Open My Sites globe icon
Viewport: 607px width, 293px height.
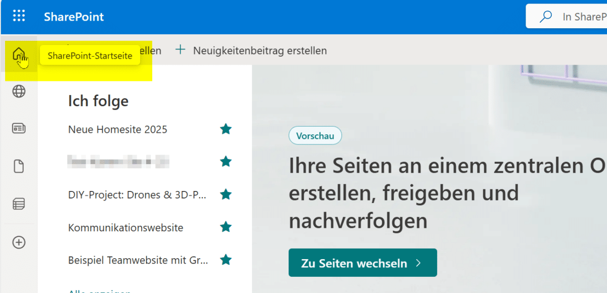click(19, 91)
